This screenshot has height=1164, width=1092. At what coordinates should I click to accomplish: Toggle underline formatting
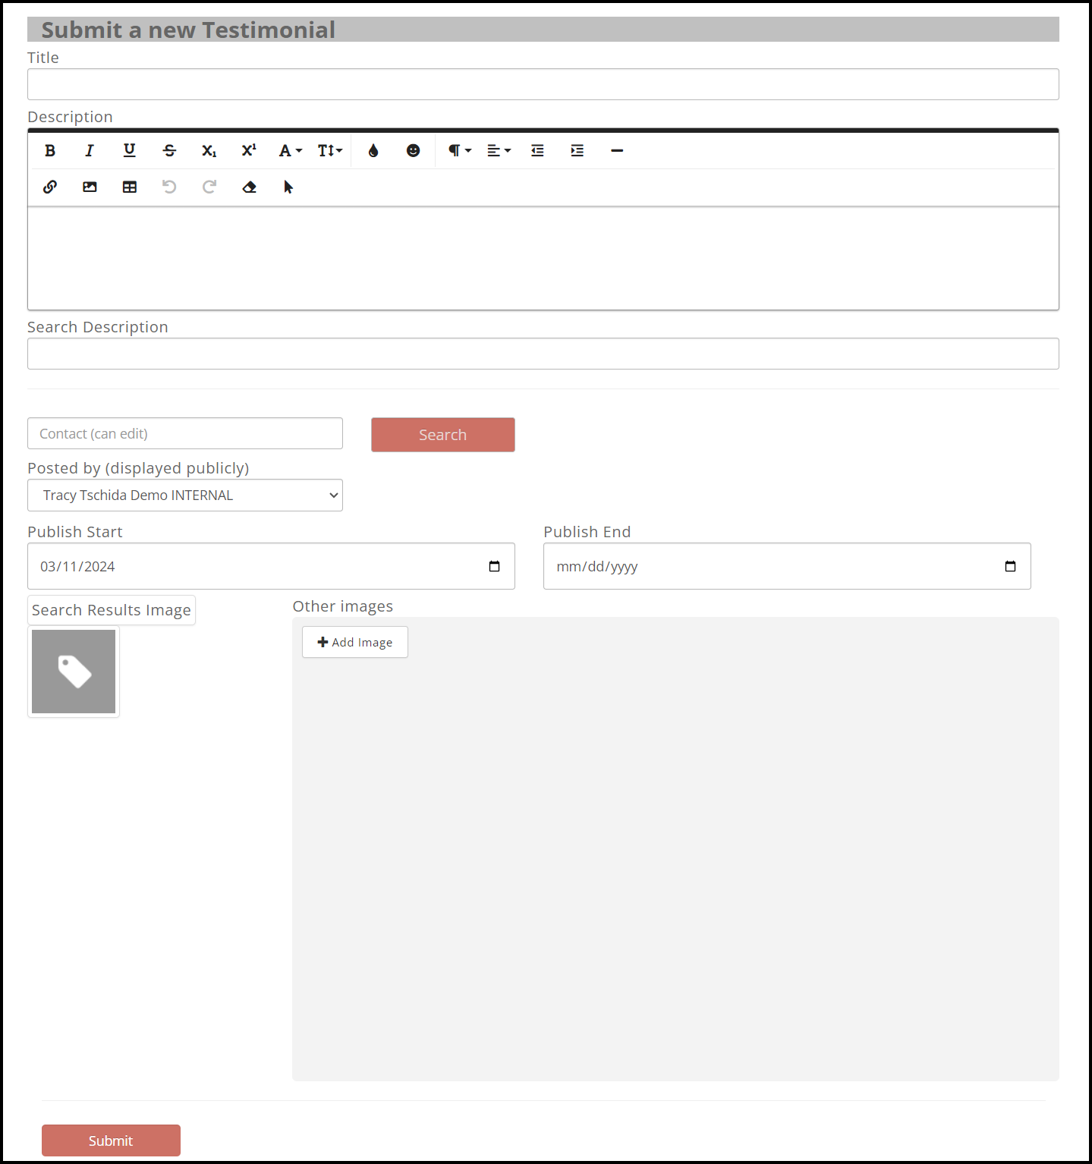pyautogui.click(x=130, y=150)
